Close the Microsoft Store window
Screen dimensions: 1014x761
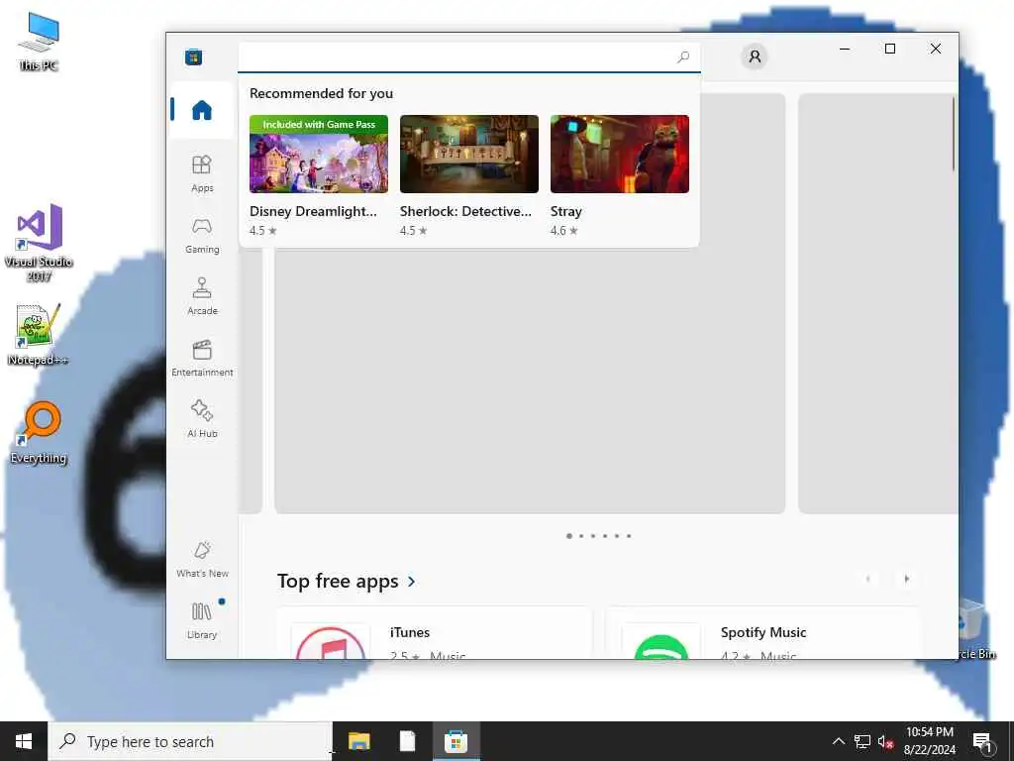tap(935, 50)
